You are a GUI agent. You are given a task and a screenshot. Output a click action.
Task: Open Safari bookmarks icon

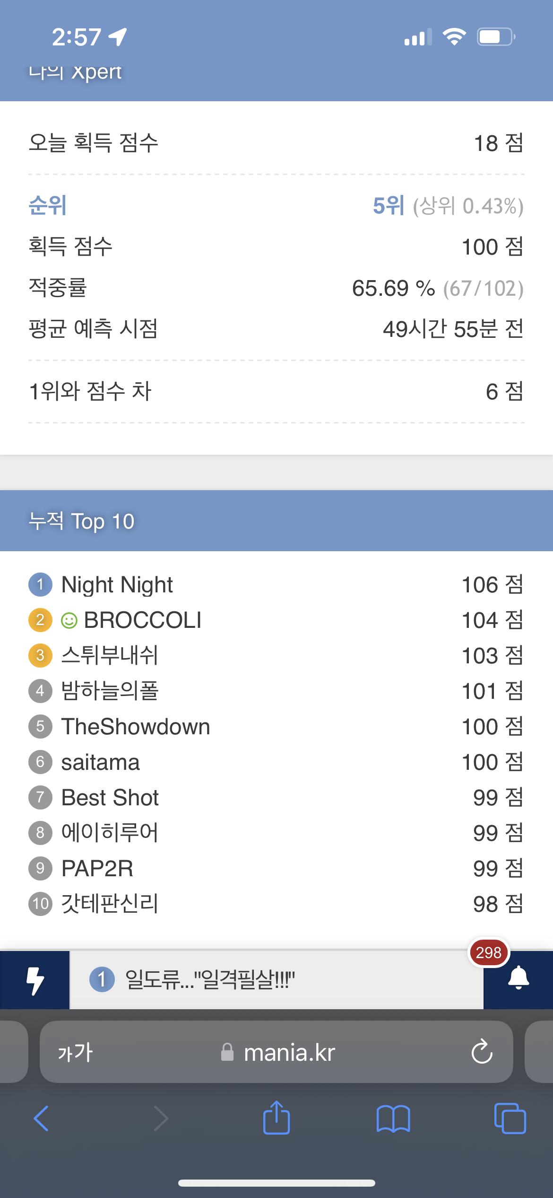[393, 1119]
